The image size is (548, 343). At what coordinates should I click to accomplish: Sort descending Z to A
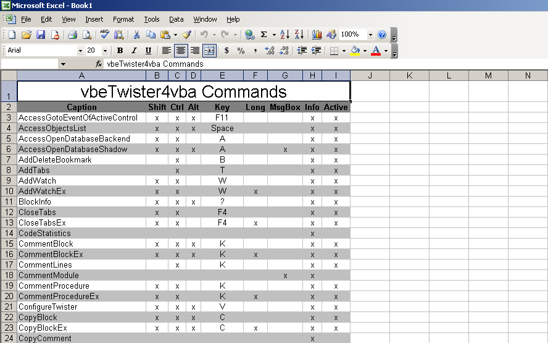pos(299,35)
